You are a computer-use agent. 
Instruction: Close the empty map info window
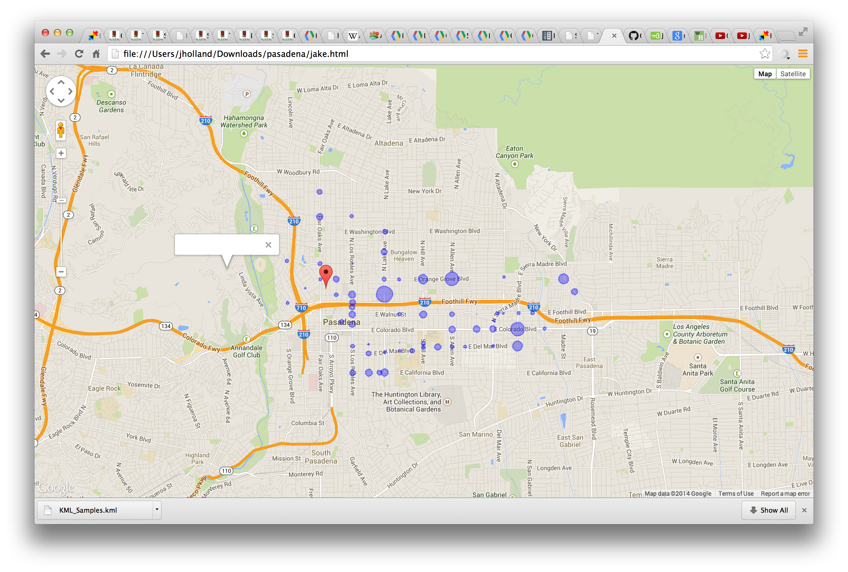point(268,245)
